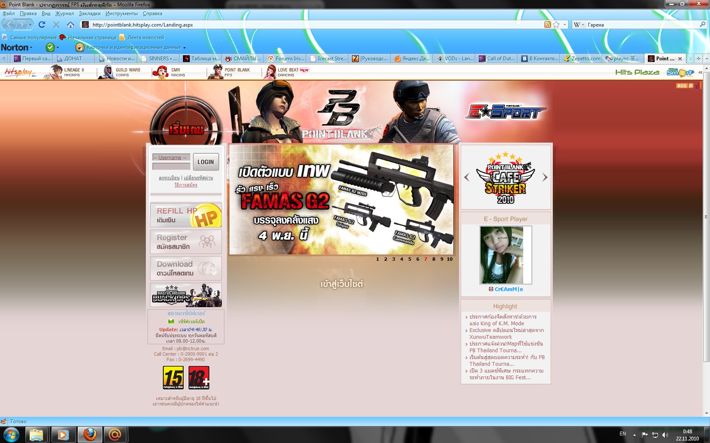Screen dimensions: 710x443
Task: Bookmark this page with the star icon
Action: click(x=556, y=24)
